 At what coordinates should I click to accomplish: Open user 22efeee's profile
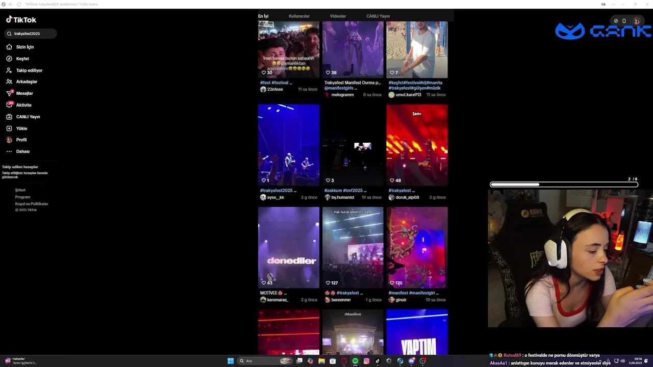click(271, 89)
